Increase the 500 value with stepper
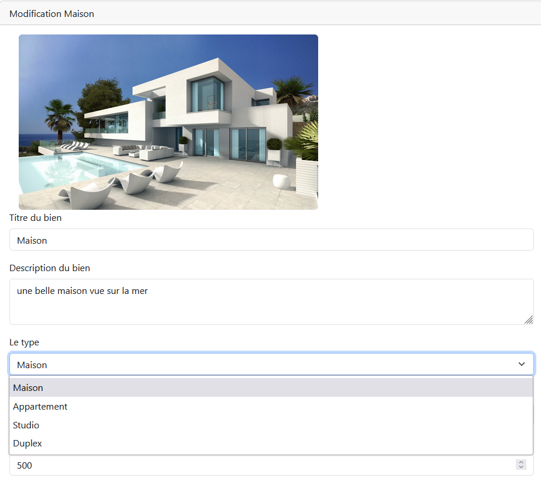541x478 pixels. coord(521,462)
